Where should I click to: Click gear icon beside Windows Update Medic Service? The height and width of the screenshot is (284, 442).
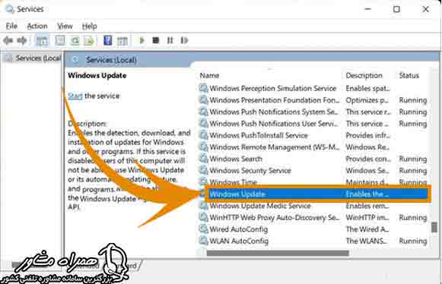204,206
